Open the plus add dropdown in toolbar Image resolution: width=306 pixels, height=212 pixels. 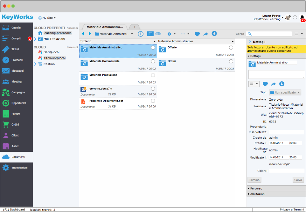point(171,34)
